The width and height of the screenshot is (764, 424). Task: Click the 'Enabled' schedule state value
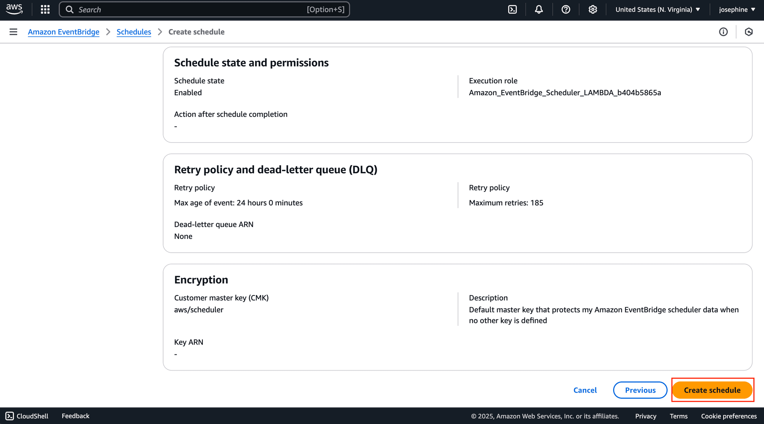[x=188, y=93]
